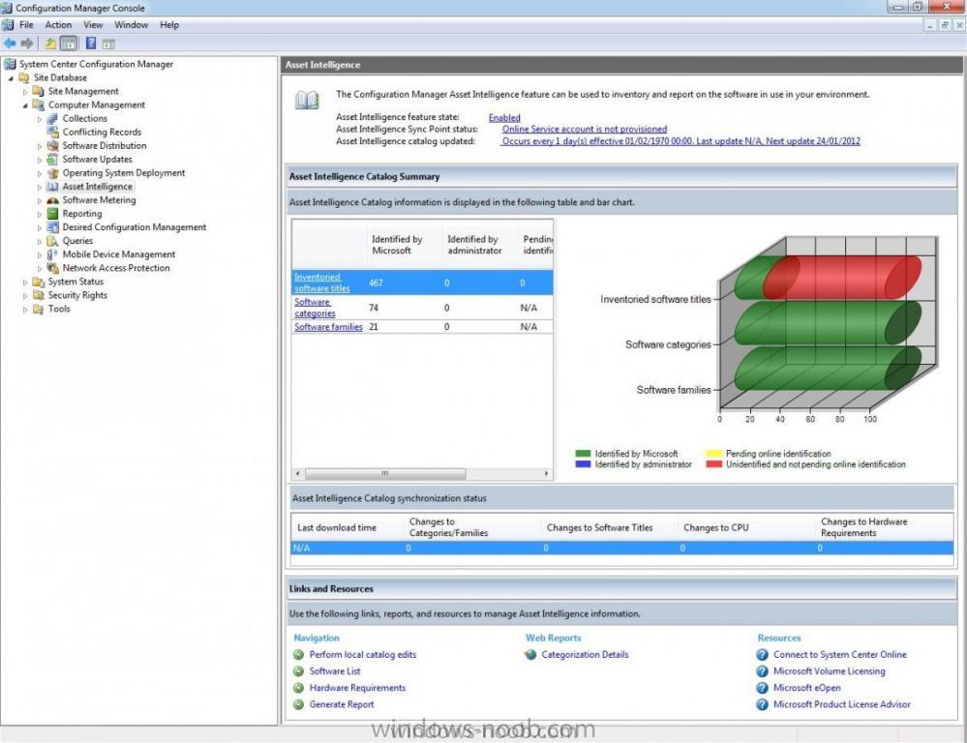Collapse the Computer Management tree node
This screenshot has width=967, height=743.
(x=25, y=105)
